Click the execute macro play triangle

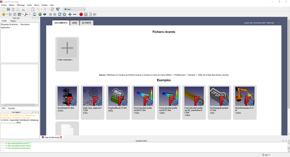95,14
